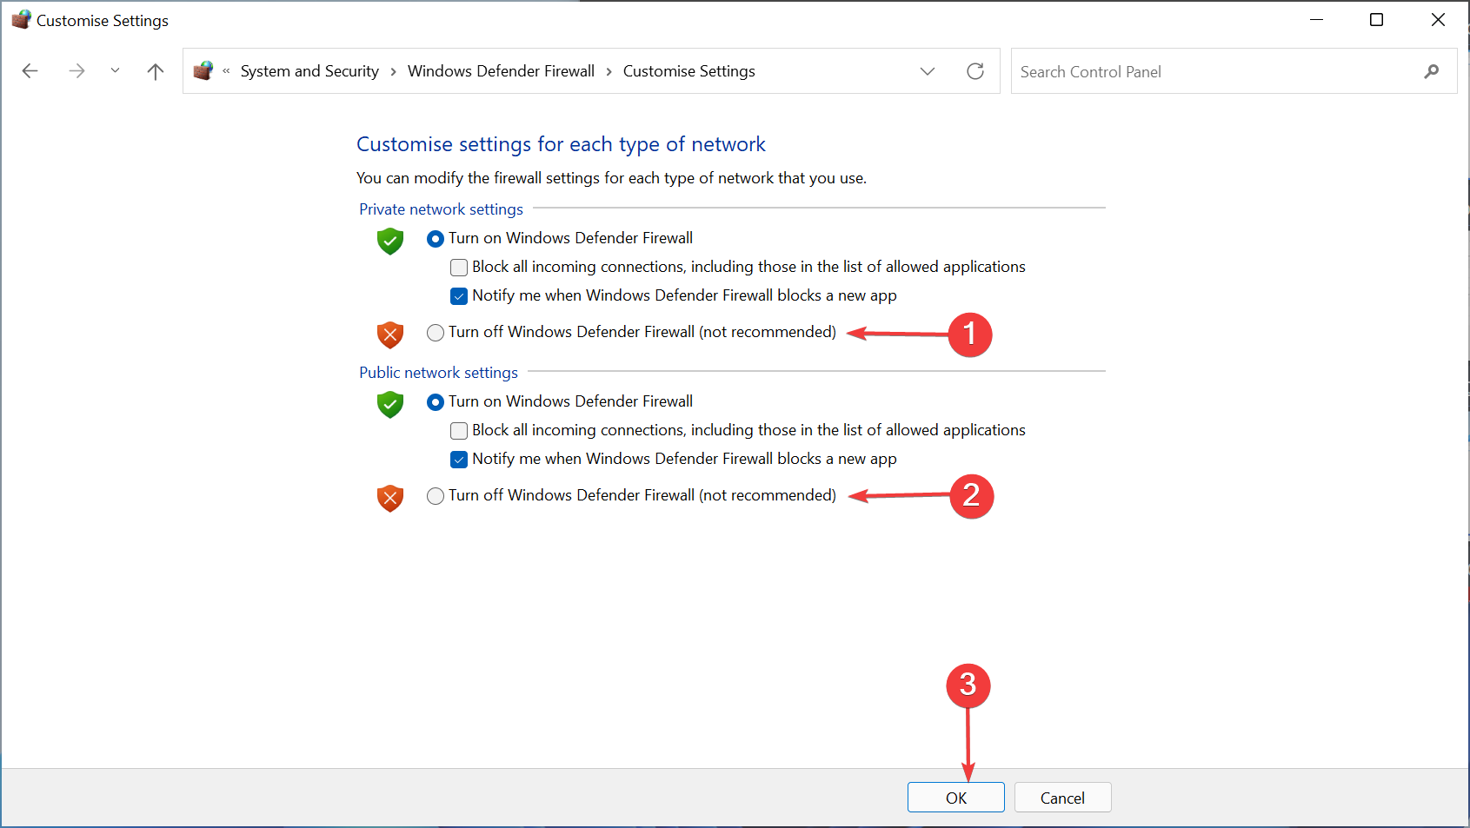Click the firewall icon in address bar
The height and width of the screenshot is (828, 1470).
203,70
